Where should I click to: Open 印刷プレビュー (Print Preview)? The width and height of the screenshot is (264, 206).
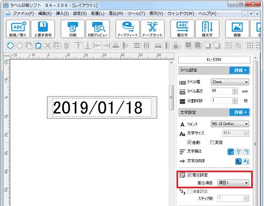[98, 29]
